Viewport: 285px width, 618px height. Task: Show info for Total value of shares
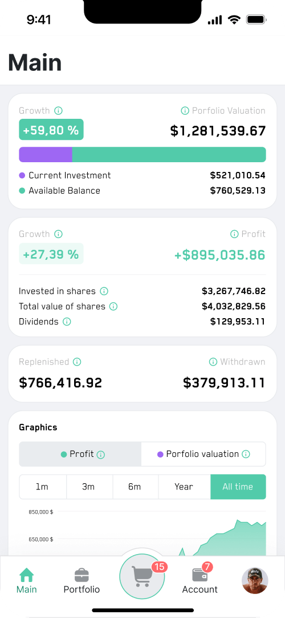113,306
